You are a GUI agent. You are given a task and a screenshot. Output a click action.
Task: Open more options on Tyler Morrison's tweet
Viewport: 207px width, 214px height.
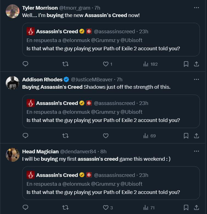click(196, 8)
